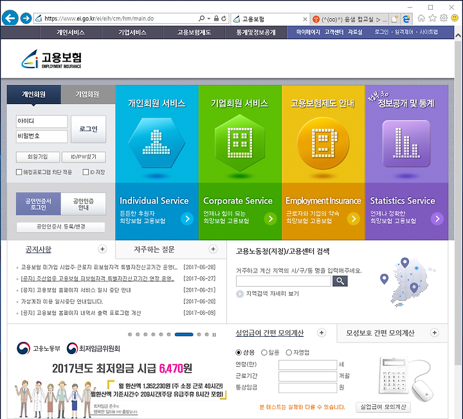The image size is (463, 419).
Task: Expand 자주하는 질문 with its plus button
Action: pyautogui.click(x=213, y=249)
